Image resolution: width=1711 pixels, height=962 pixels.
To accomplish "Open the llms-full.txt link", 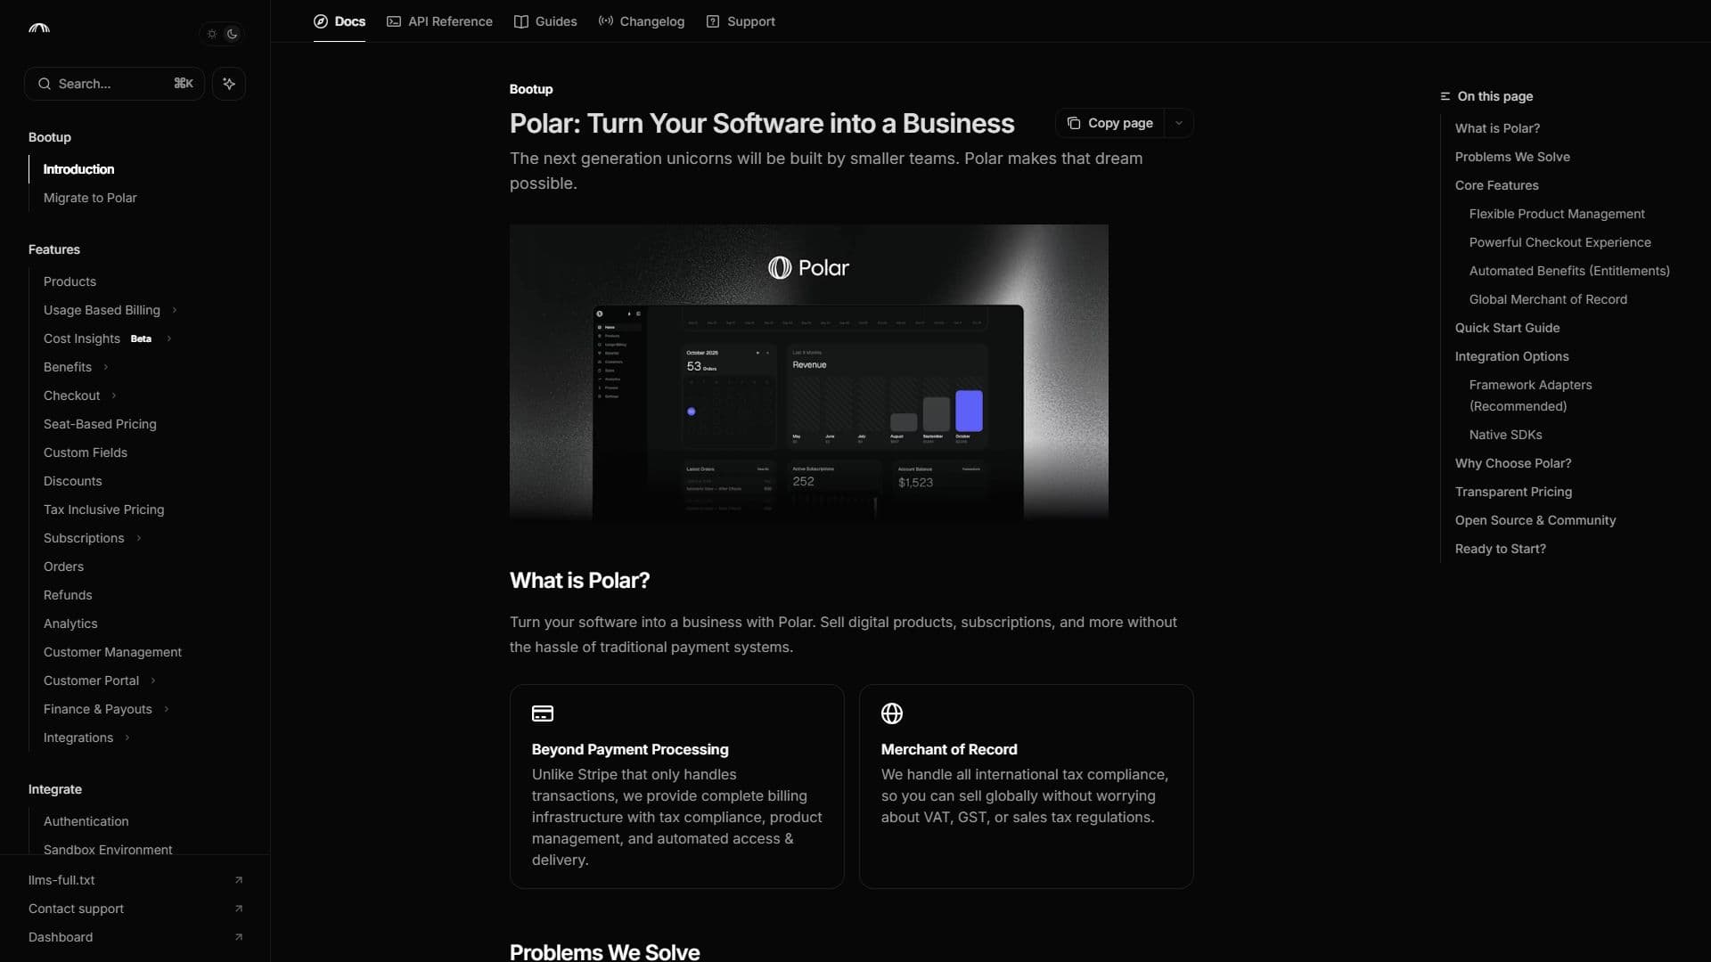I will (61, 880).
